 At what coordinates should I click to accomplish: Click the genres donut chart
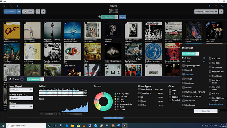(103, 101)
